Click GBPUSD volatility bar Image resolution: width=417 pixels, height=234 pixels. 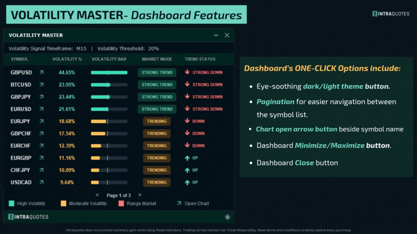coord(109,72)
